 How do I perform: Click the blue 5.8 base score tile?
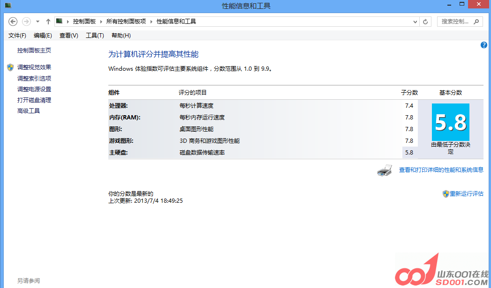(450, 123)
